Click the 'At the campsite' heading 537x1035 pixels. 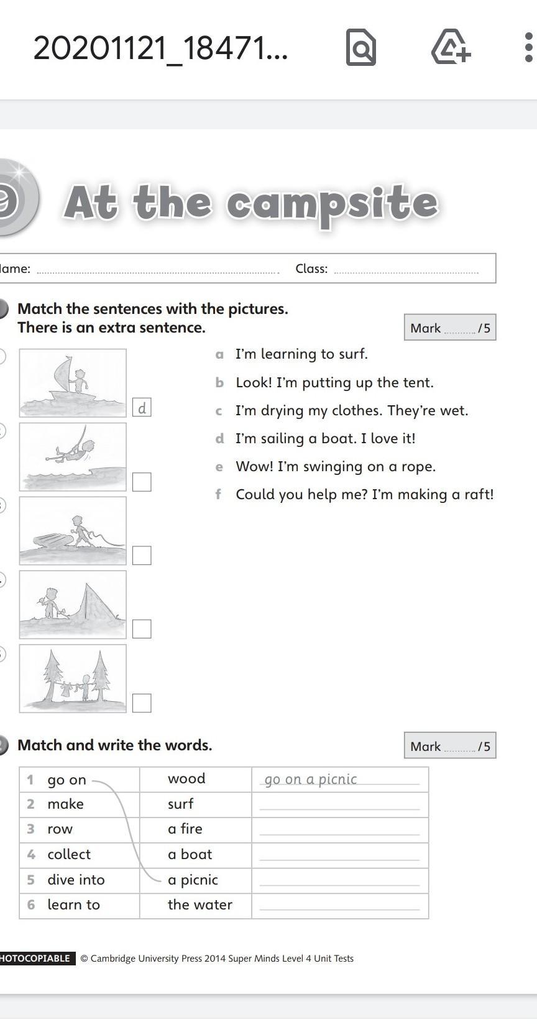[251, 203]
